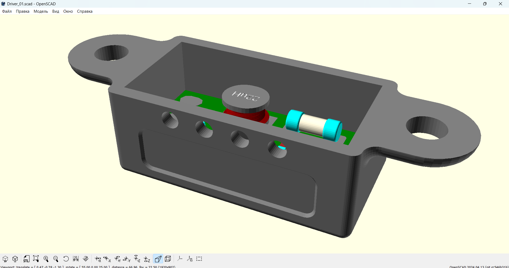Reset the viewport view

pos(66,259)
